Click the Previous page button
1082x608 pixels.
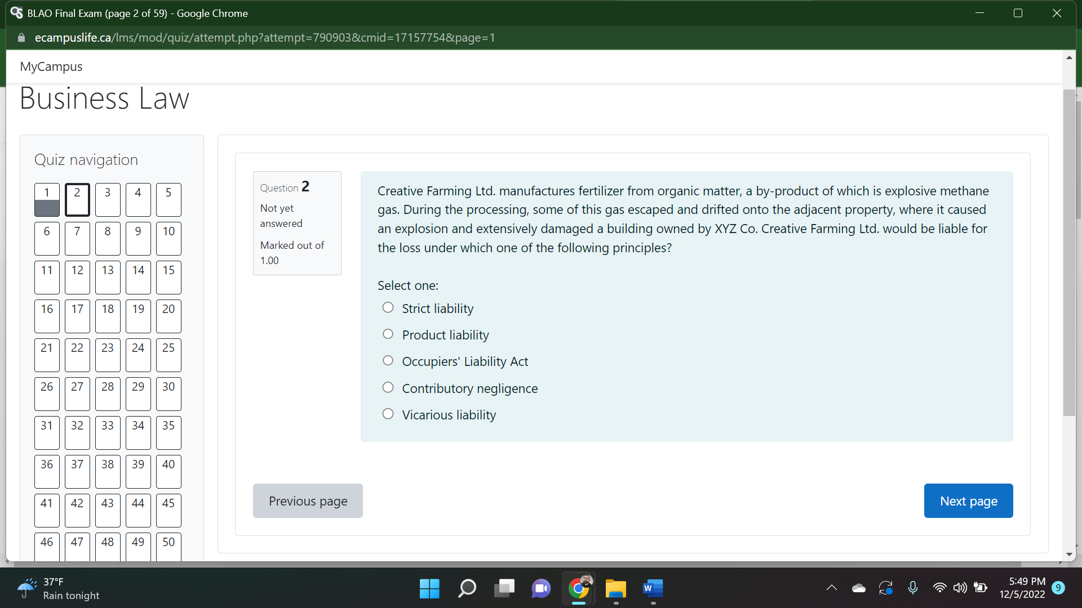pyautogui.click(x=308, y=500)
